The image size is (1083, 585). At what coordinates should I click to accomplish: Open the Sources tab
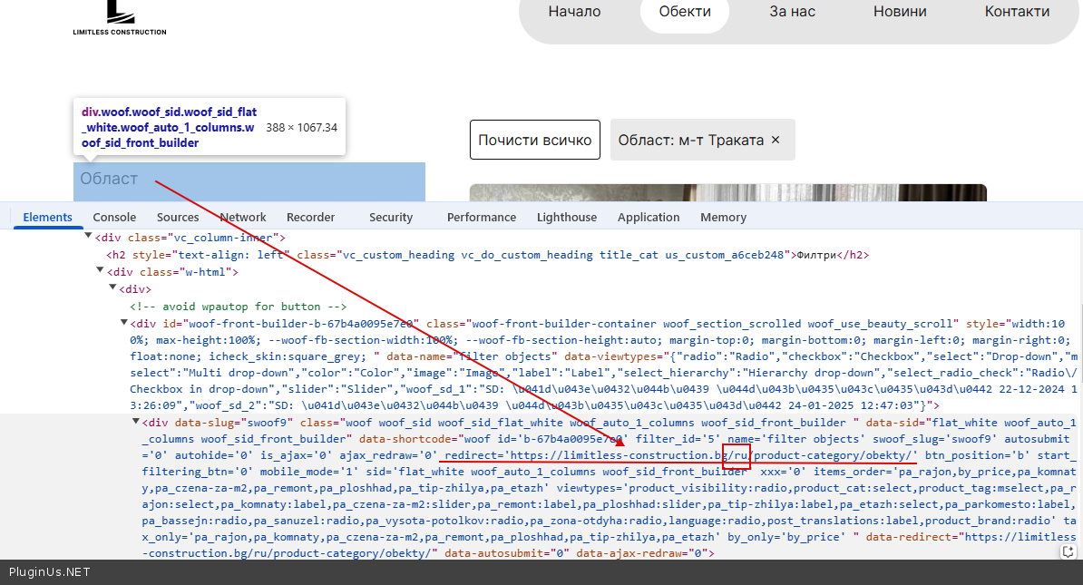(x=178, y=218)
